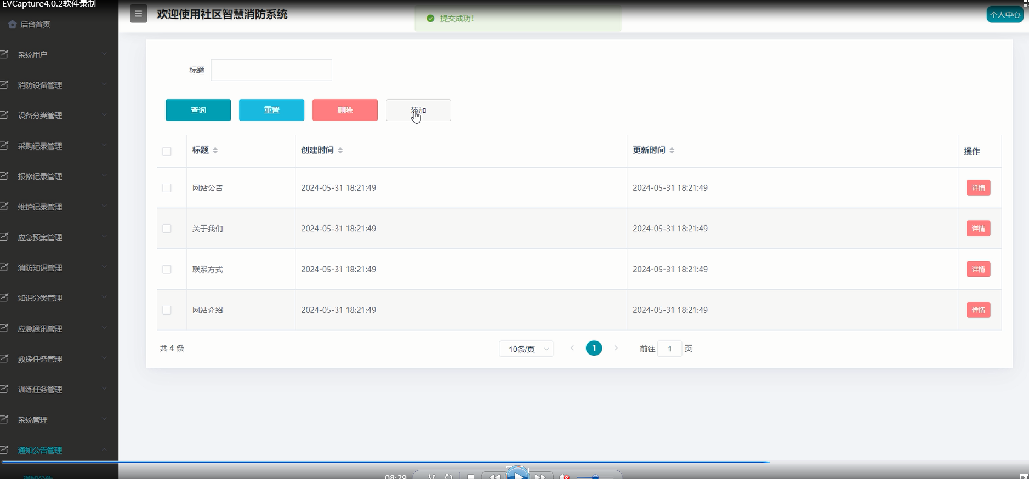Click the 查询 search button
This screenshot has width=1029, height=479.
198,110
